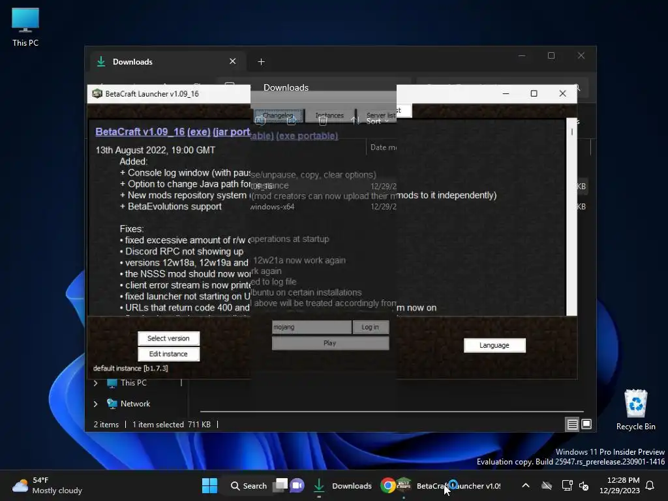
Task: Click the Select version button
Action: (x=168, y=339)
